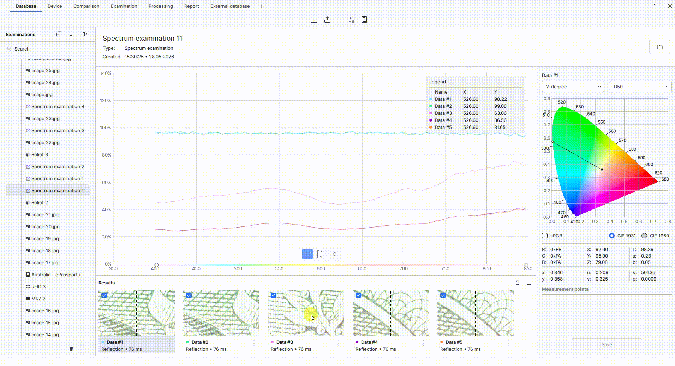Click the download icon in top toolbar

[314, 19]
